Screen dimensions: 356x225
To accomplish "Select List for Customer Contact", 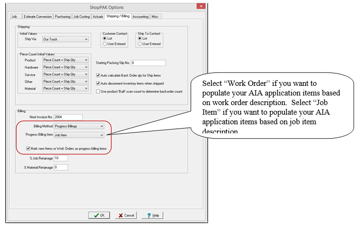I will (x=105, y=38).
